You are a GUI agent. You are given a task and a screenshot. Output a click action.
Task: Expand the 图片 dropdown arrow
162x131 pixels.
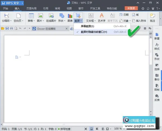pos(43,21)
